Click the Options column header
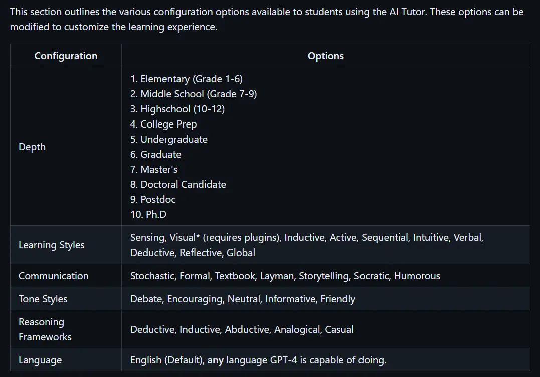Image resolution: width=540 pixels, height=377 pixels. point(326,56)
